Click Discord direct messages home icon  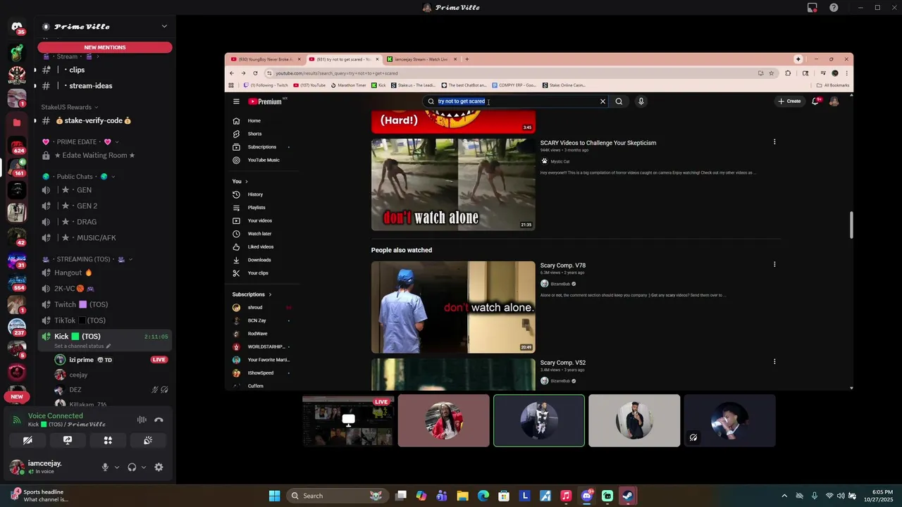[17, 27]
